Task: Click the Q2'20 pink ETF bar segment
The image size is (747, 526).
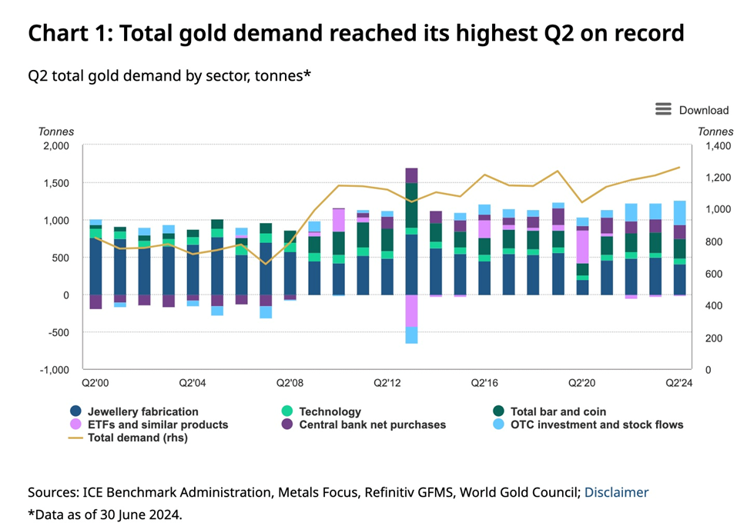Action: (x=583, y=246)
